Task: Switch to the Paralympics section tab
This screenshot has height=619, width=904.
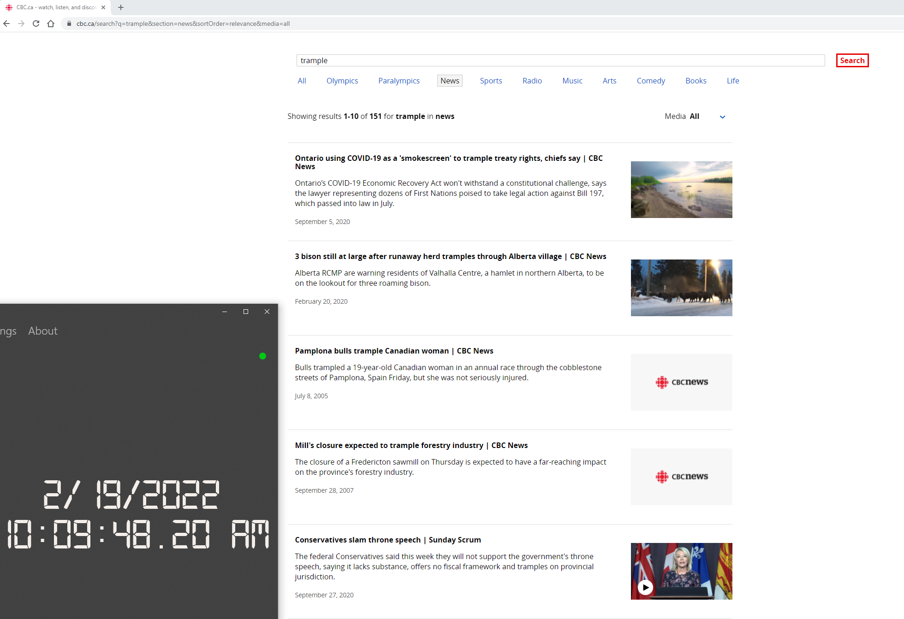Action: coord(399,81)
